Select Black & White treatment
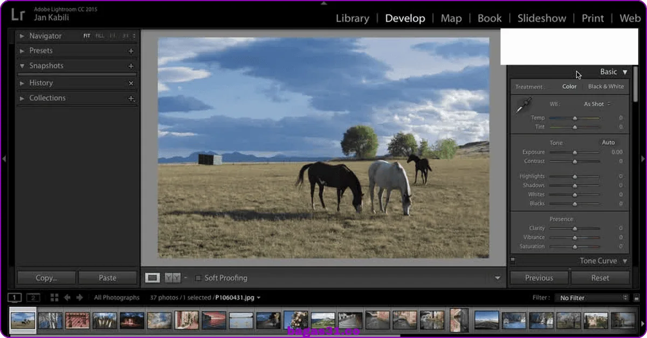This screenshot has height=338, width=647. coord(606,87)
